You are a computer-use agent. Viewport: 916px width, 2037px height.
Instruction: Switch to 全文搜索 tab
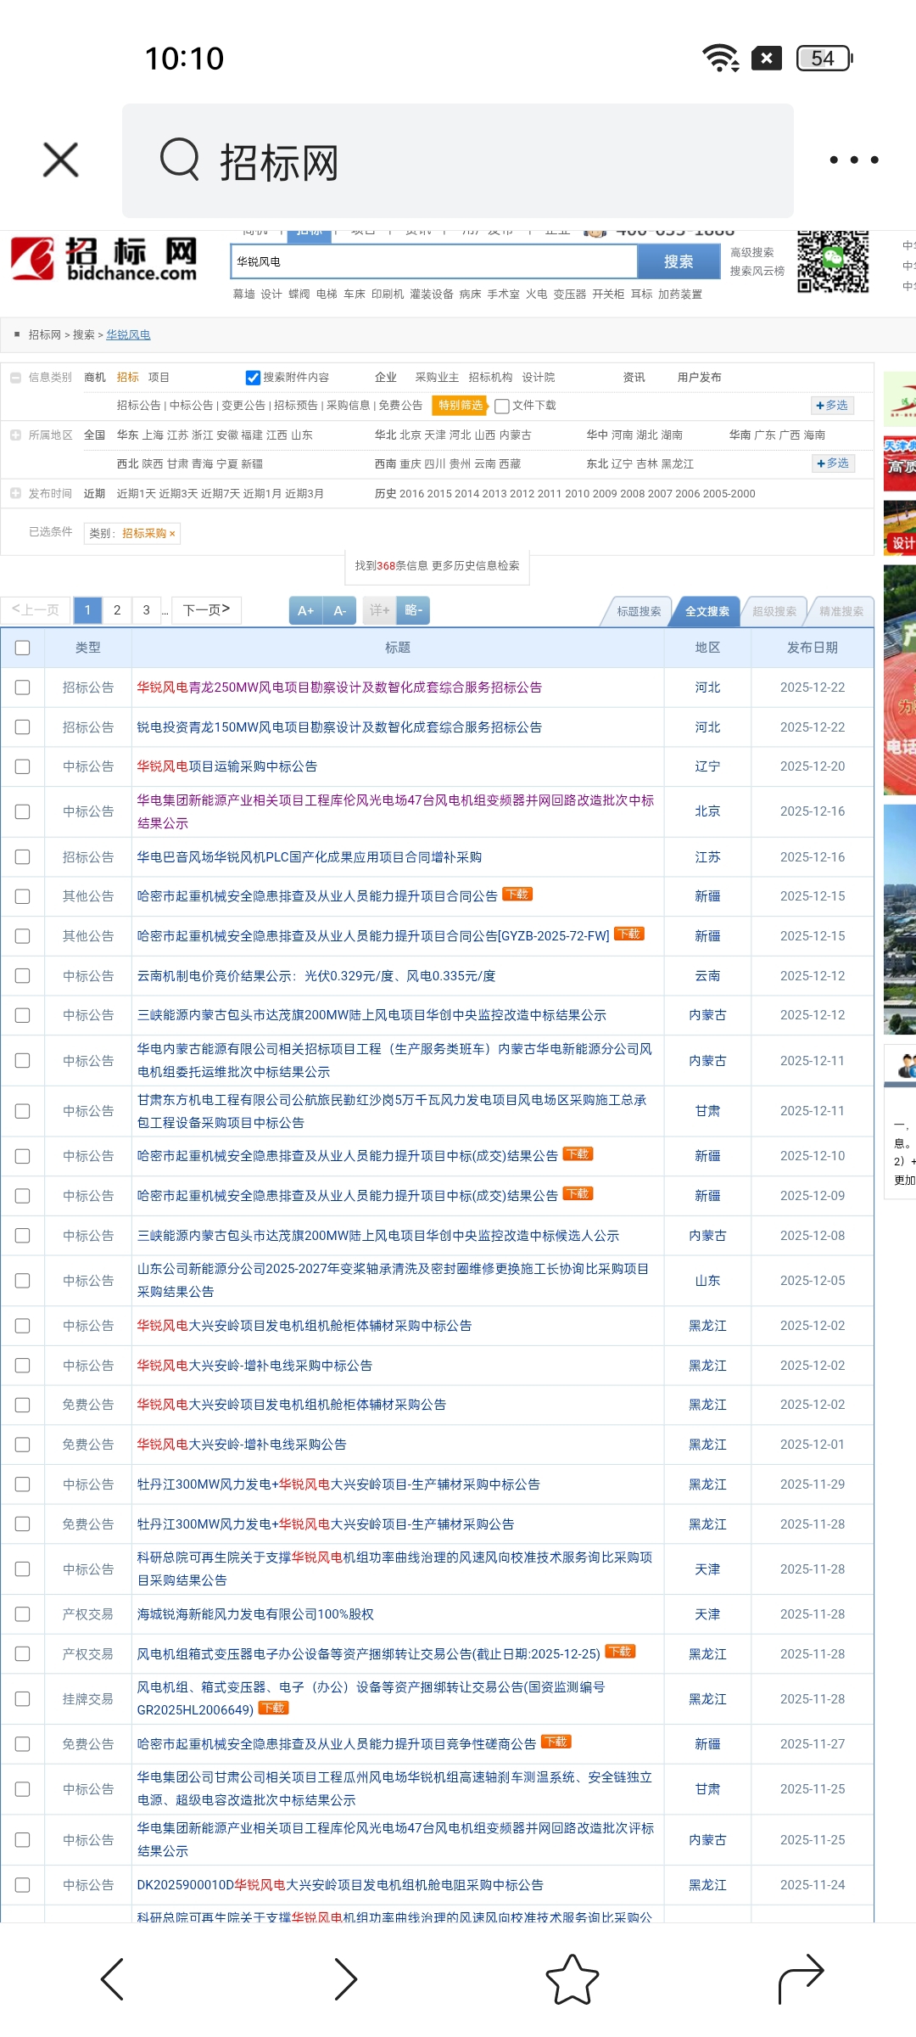707,611
